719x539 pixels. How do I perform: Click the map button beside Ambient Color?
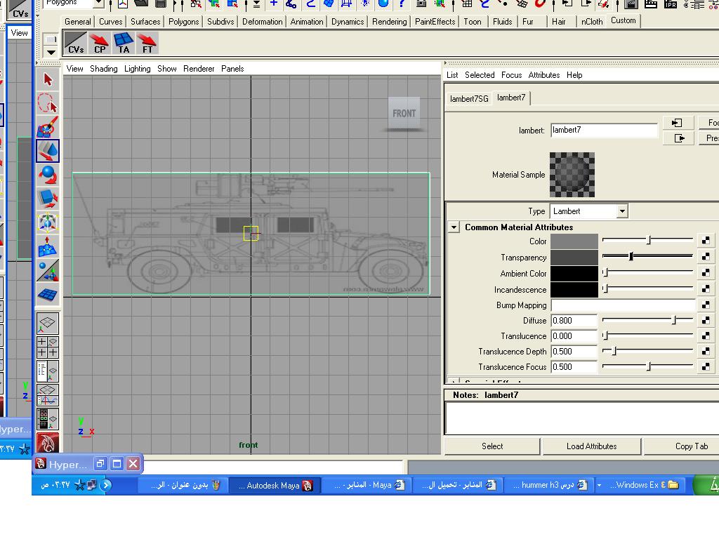coord(706,273)
